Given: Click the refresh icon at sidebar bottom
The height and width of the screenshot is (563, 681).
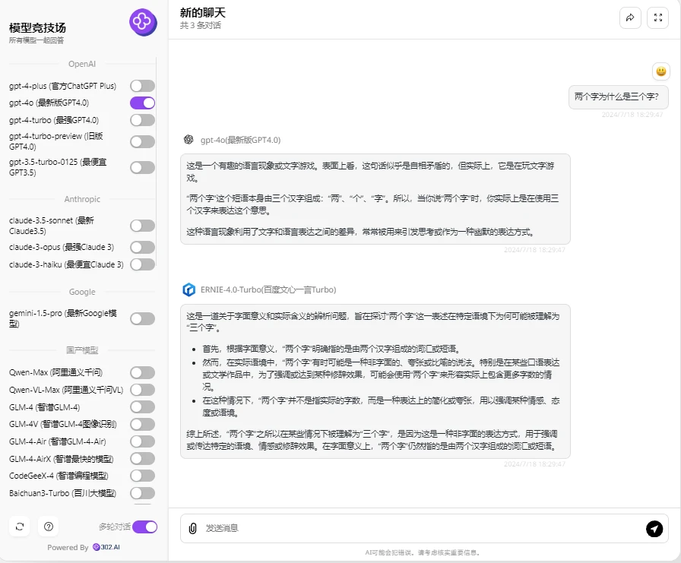Looking at the screenshot, I should [20, 527].
